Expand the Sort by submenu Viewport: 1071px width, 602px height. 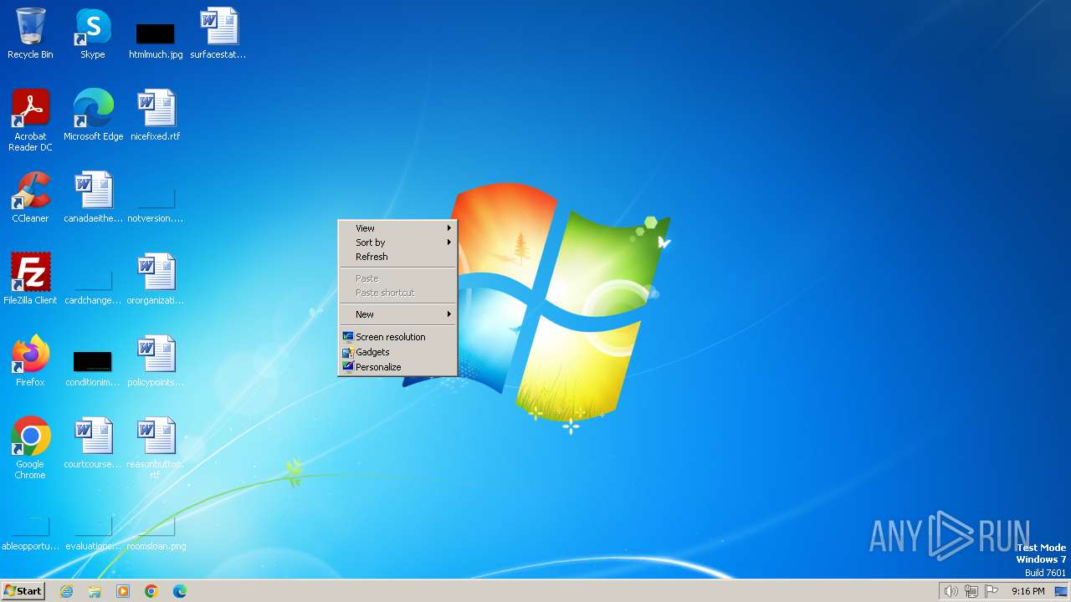[x=397, y=242]
